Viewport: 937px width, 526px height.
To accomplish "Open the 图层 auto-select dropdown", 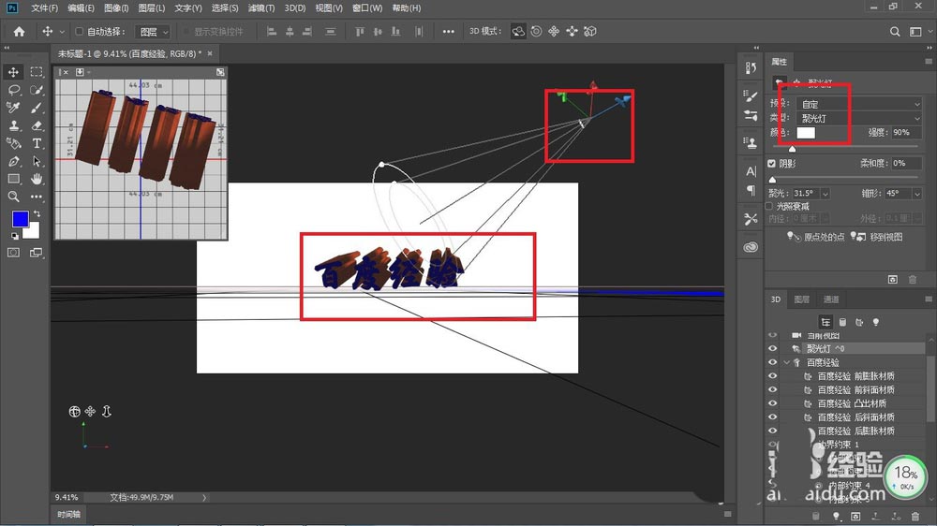I will [x=153, y=32].
